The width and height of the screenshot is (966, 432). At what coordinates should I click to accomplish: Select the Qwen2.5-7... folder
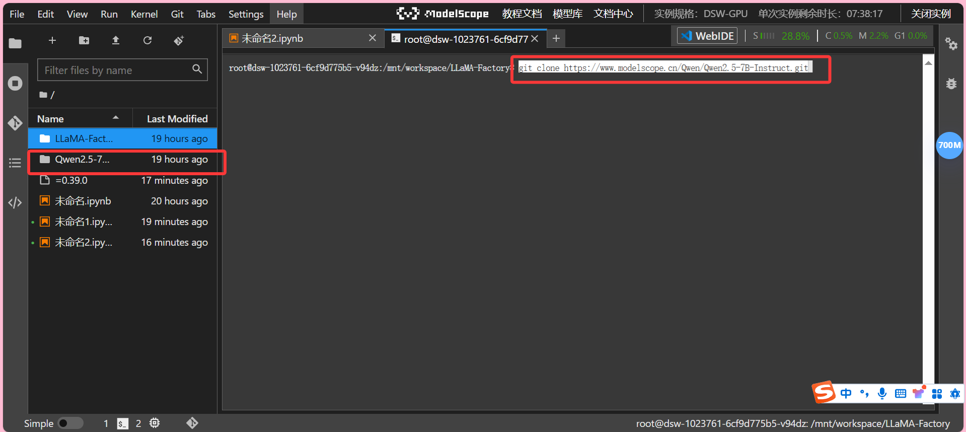[x=123, y=159]
